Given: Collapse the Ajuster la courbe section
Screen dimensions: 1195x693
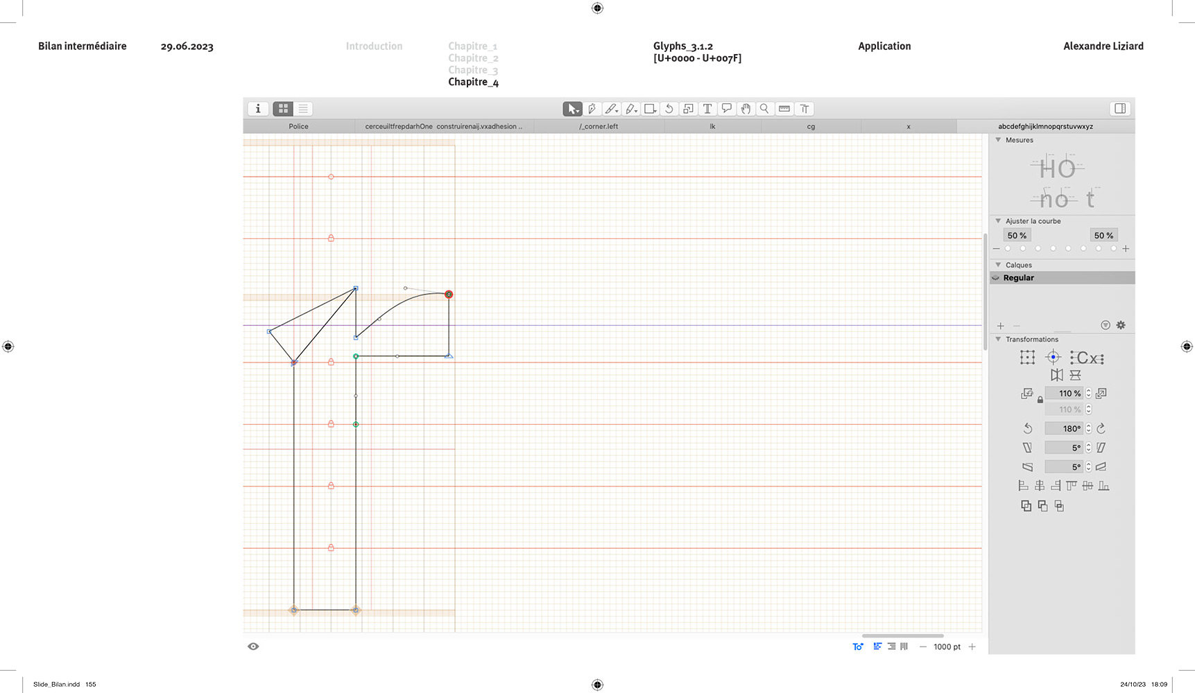Looking at the screenshot, I should 998,221.
